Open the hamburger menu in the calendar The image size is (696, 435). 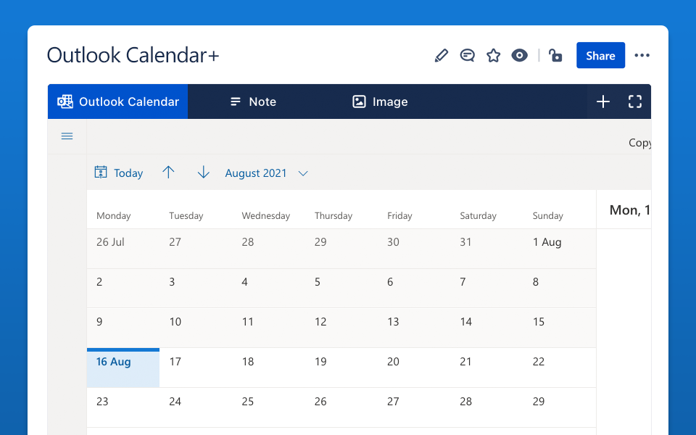tap(67, 136)
